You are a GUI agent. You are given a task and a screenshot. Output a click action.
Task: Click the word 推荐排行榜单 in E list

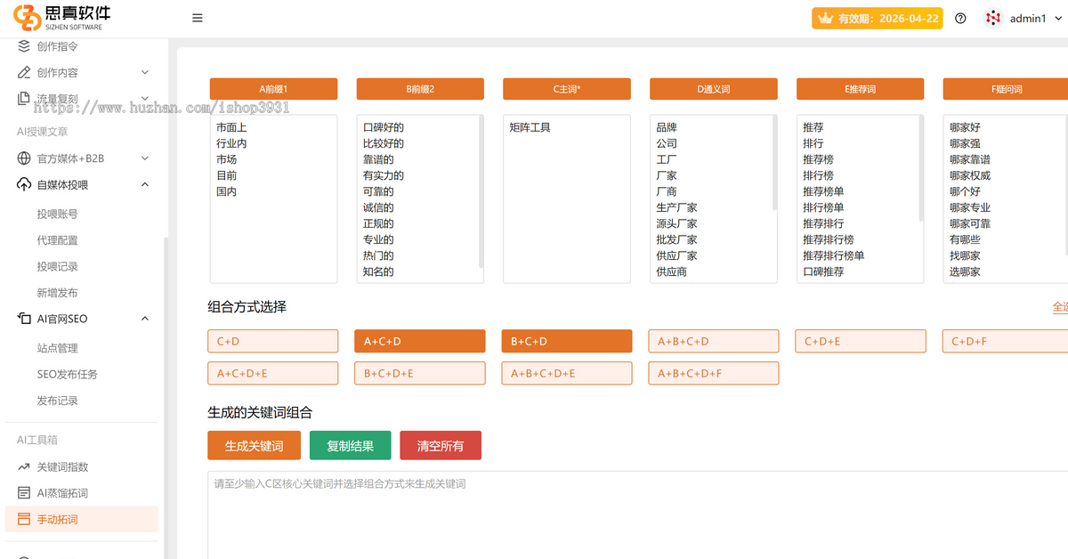tap(834, 255)
